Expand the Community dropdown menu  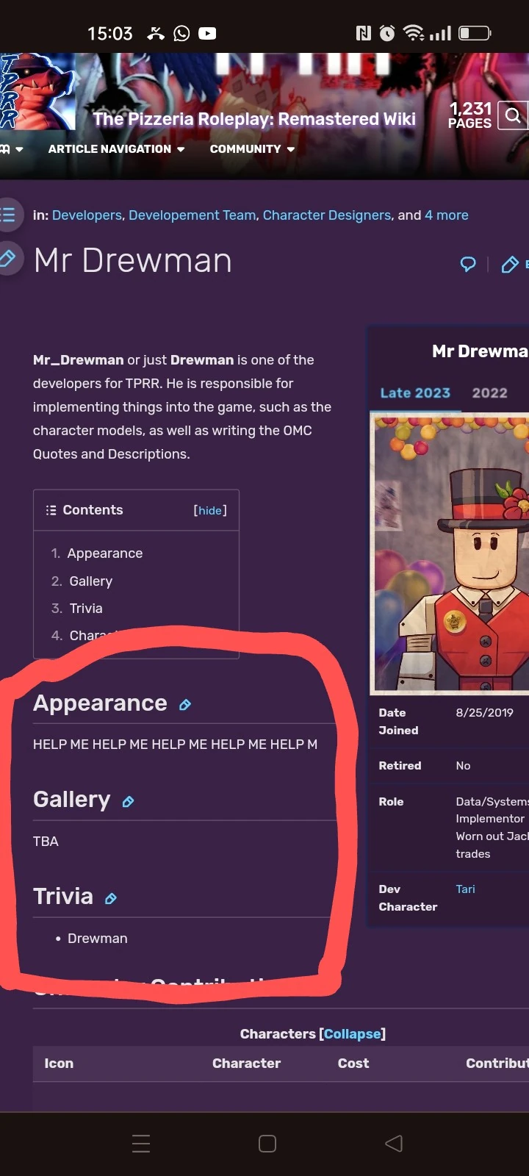pyautogui.click(x=252, y=149)
